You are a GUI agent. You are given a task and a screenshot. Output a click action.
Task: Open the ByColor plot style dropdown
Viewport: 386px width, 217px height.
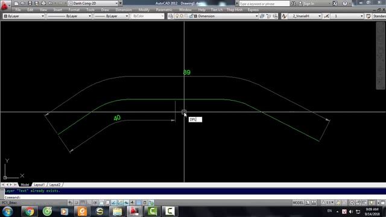pyautogui.click(x=147, y=16)
